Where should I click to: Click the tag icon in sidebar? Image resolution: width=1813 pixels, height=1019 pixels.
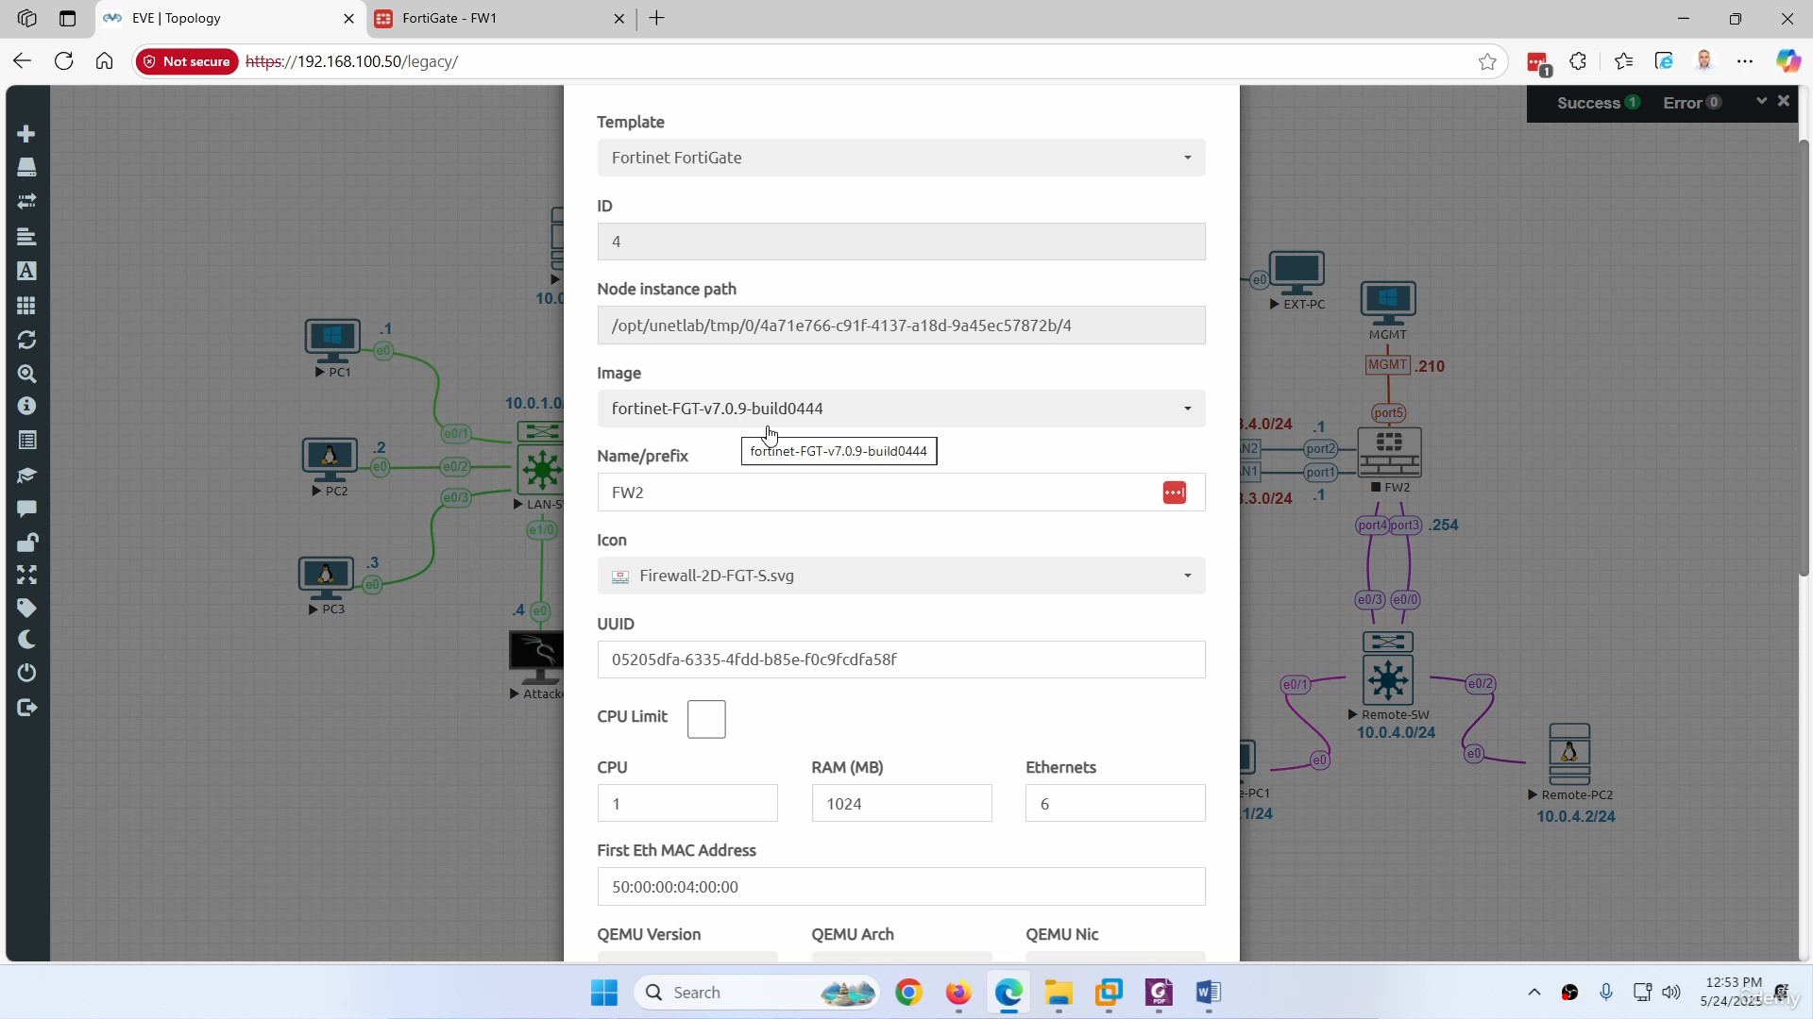click(x=26, y=608)
